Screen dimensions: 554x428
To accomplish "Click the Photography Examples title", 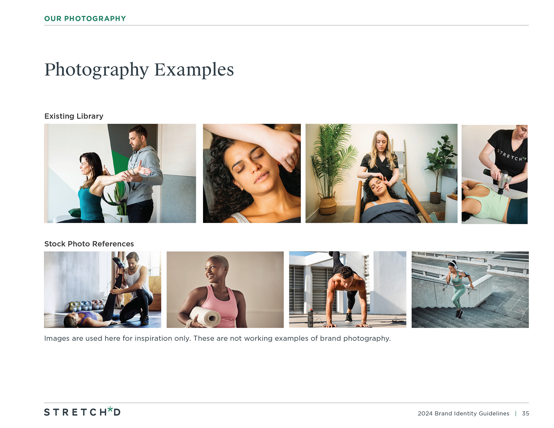I will 139,70.
